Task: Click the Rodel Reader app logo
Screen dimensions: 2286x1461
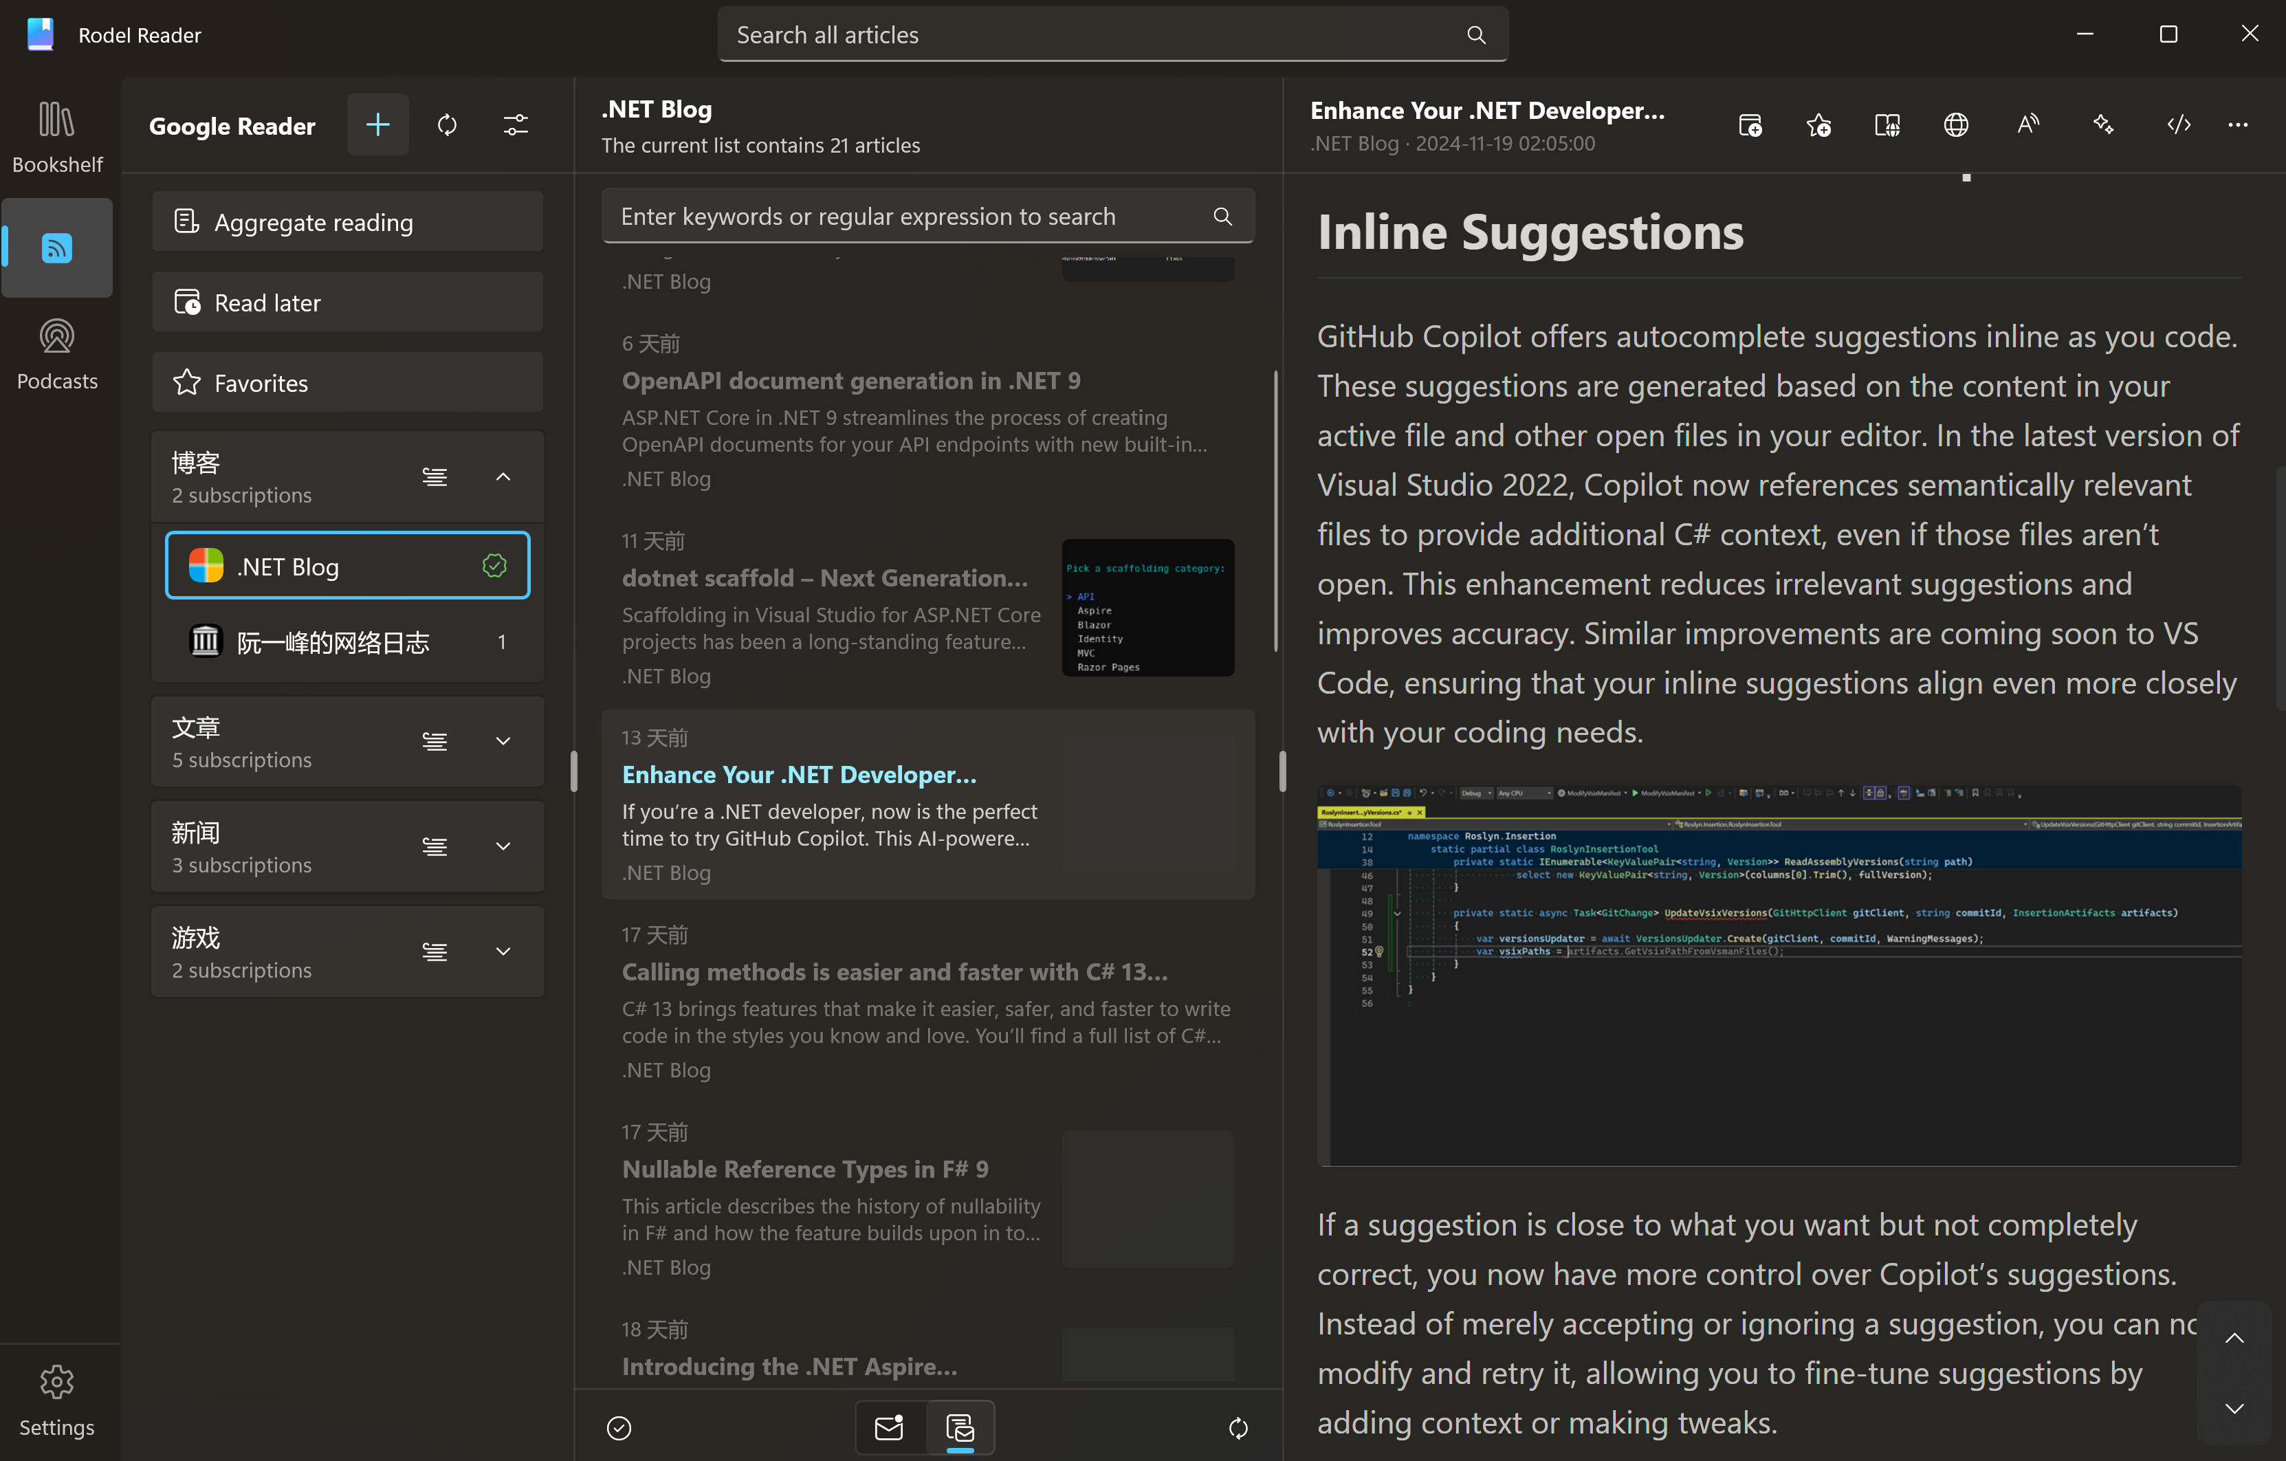Action: click(41, 34)
